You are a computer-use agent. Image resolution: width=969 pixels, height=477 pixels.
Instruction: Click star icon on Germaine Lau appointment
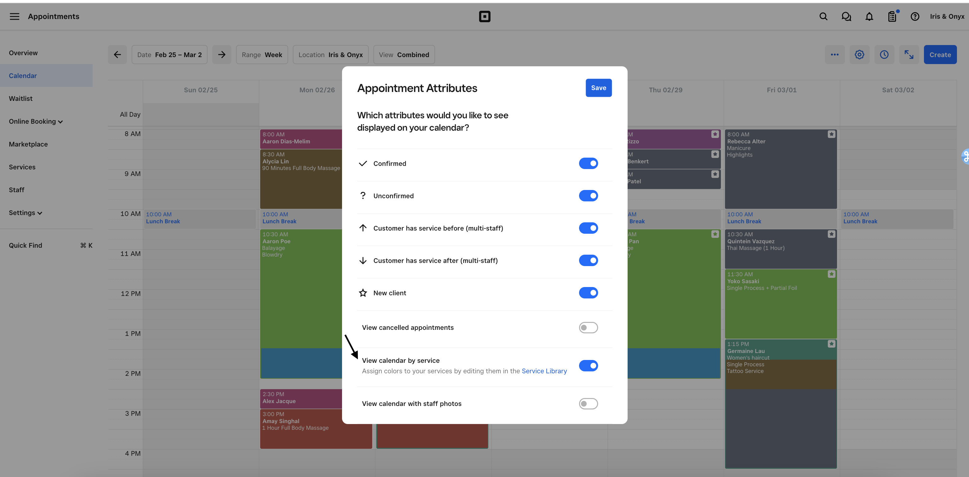831,343
